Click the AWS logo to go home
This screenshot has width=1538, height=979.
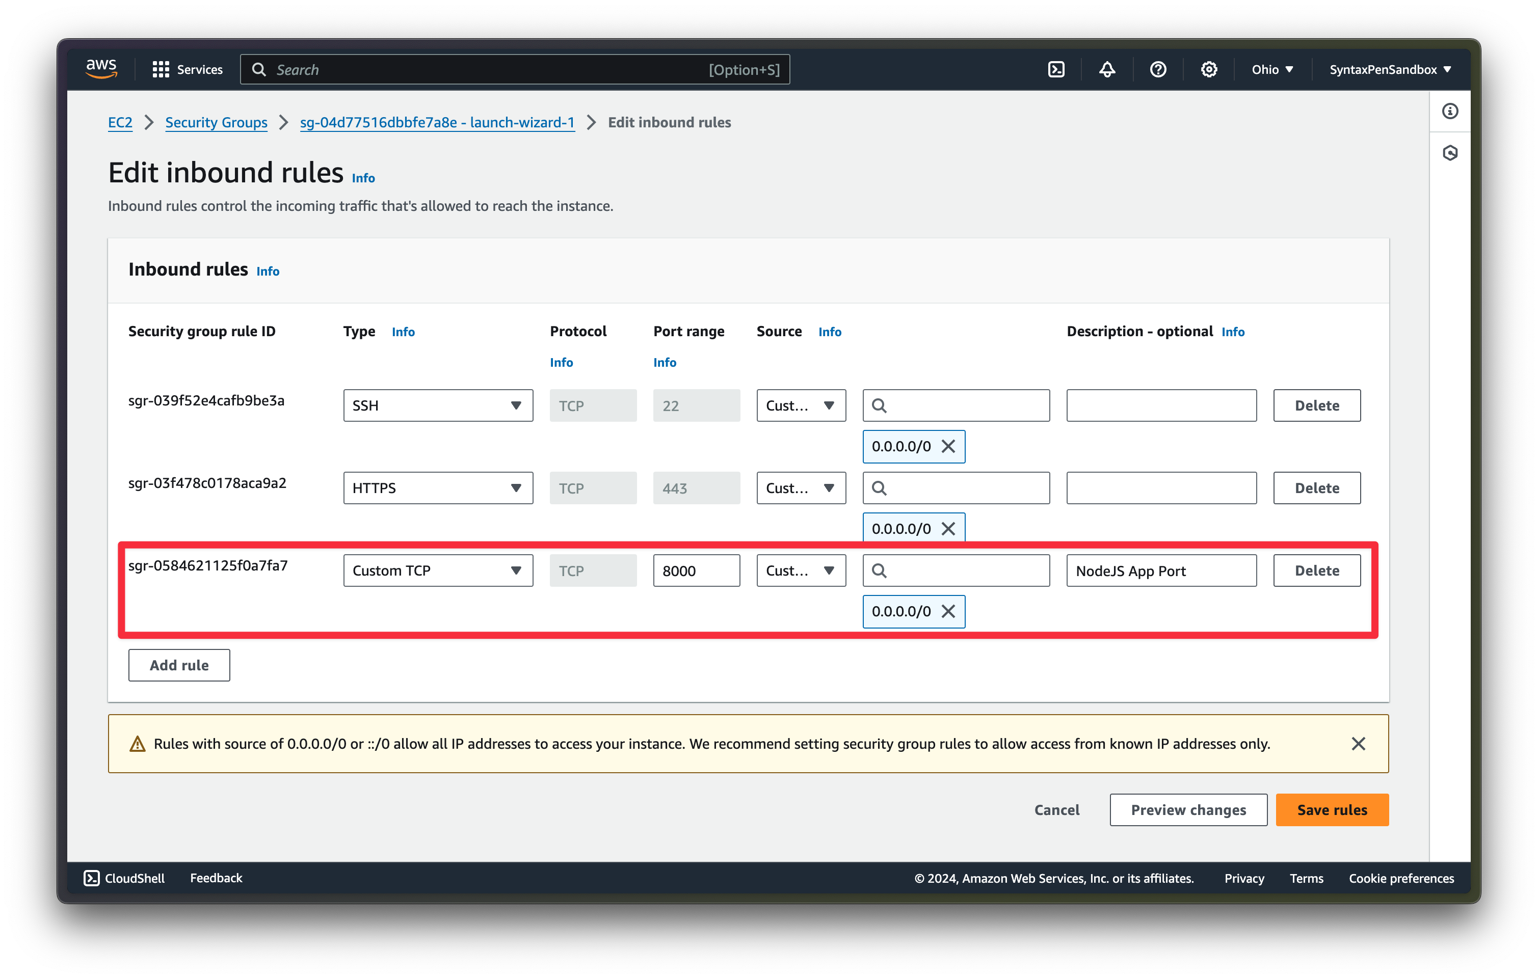pyautogui.click(x=101, y=69)
